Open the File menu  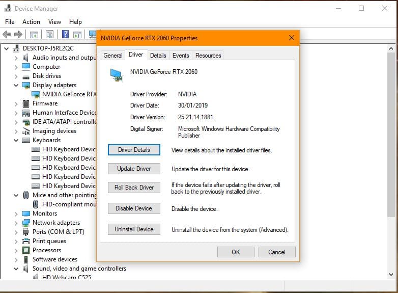coord(10,22)
